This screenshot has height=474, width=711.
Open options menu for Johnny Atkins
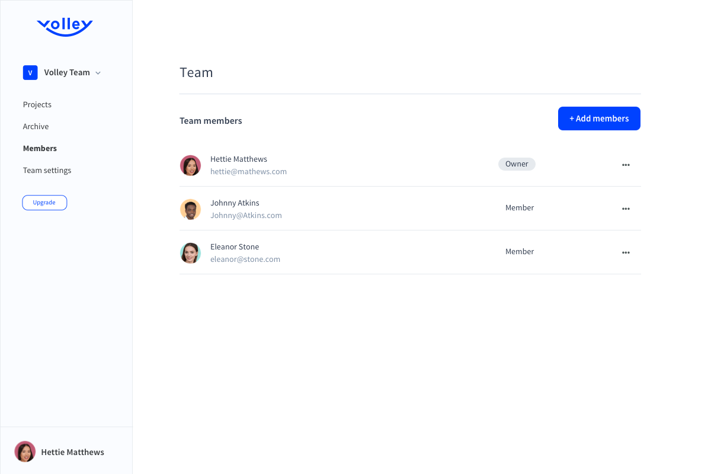(626, 209)
